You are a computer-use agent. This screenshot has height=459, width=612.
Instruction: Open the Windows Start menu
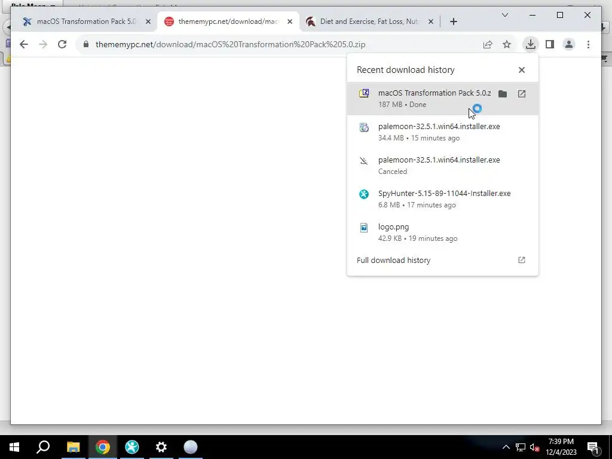pos(14,447)
